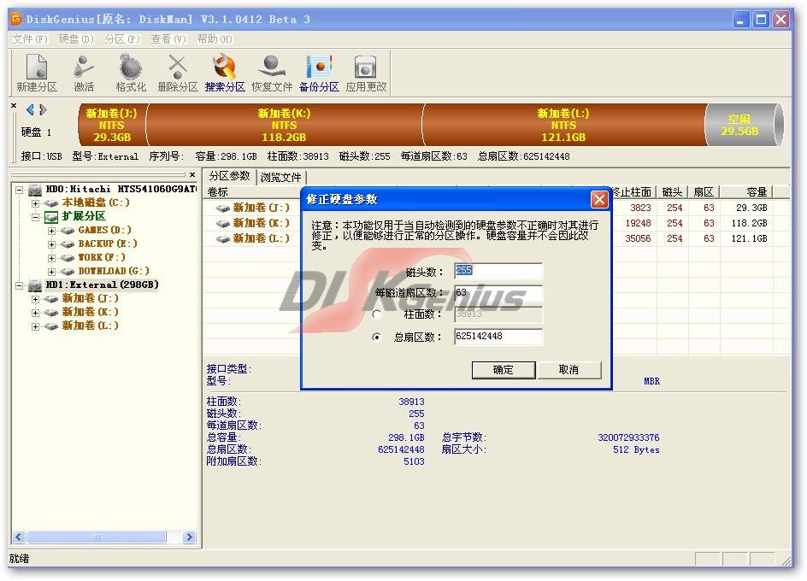The image size is (807, 581).
Task: Click the drive icon beside 新加卷 (J:) in partition list
Action: pyautogui.click(x=223, y=208)
